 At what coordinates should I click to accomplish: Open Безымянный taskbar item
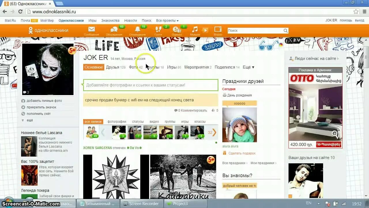coord(97,204)
